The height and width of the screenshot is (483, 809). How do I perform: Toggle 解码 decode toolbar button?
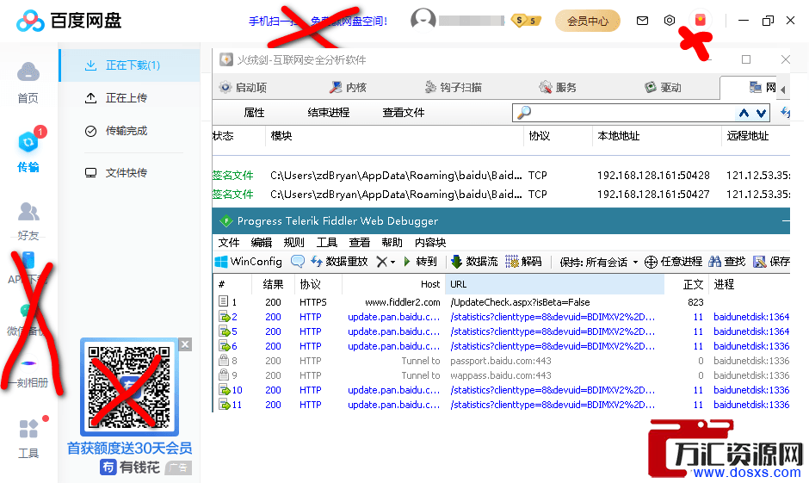[x=523, y=262]
